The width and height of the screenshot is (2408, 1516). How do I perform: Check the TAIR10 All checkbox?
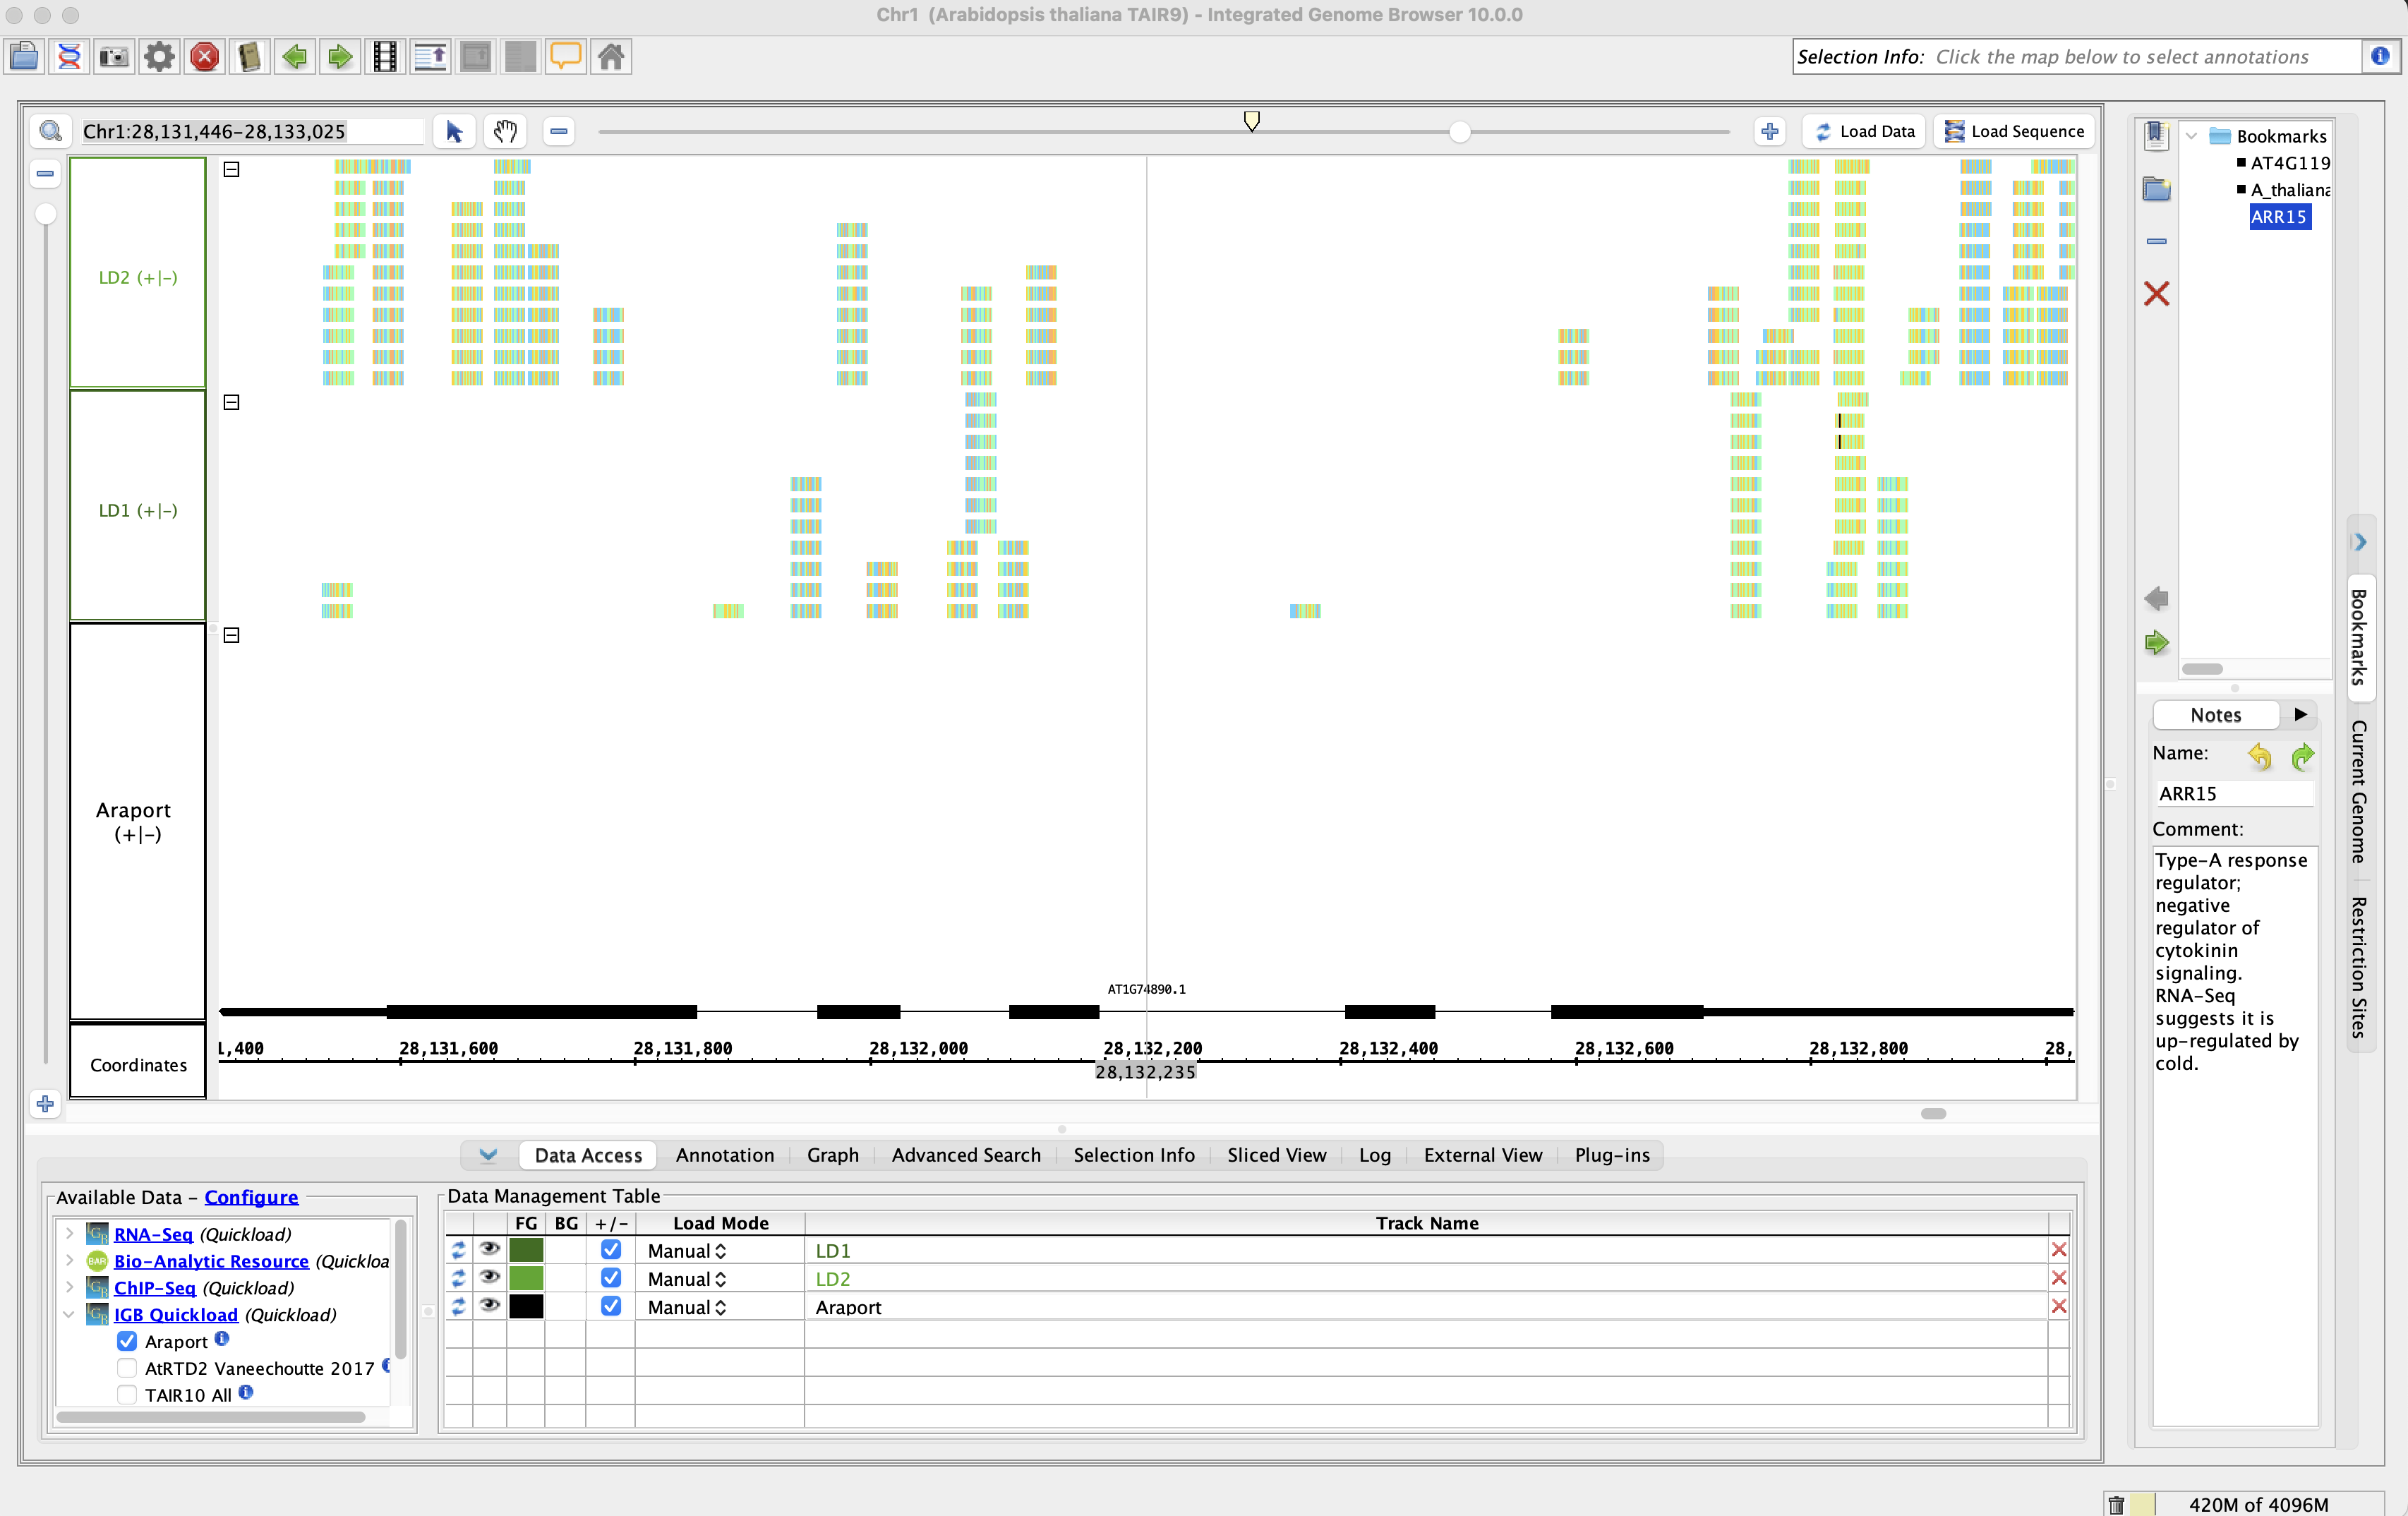click(127, 1395)
